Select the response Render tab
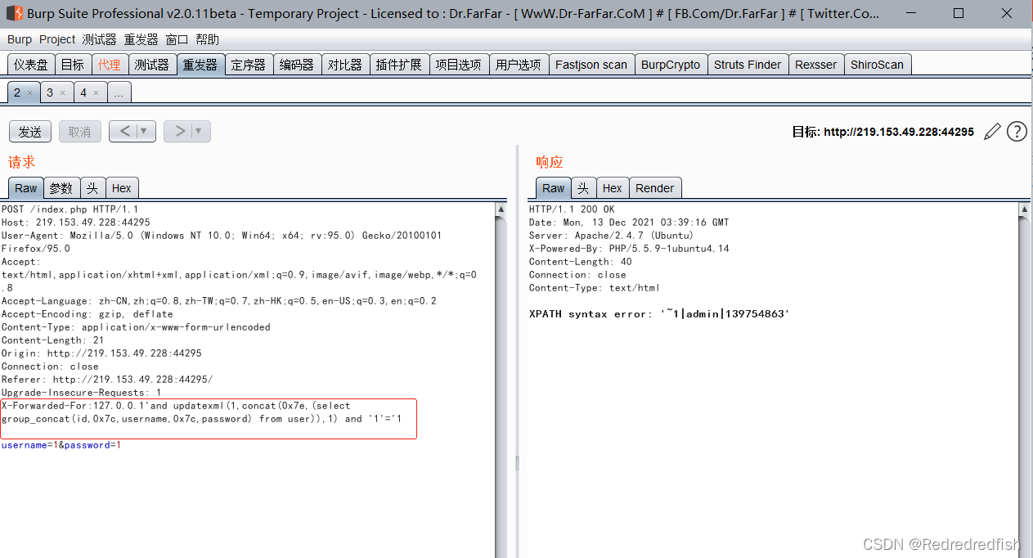This screenshot has width=1033, height=558. coord(655,188)
